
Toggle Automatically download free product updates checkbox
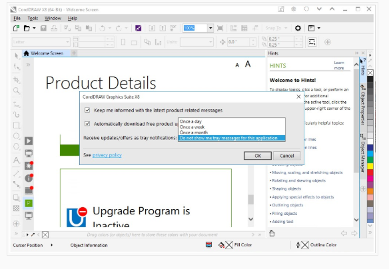coord(87,123)
